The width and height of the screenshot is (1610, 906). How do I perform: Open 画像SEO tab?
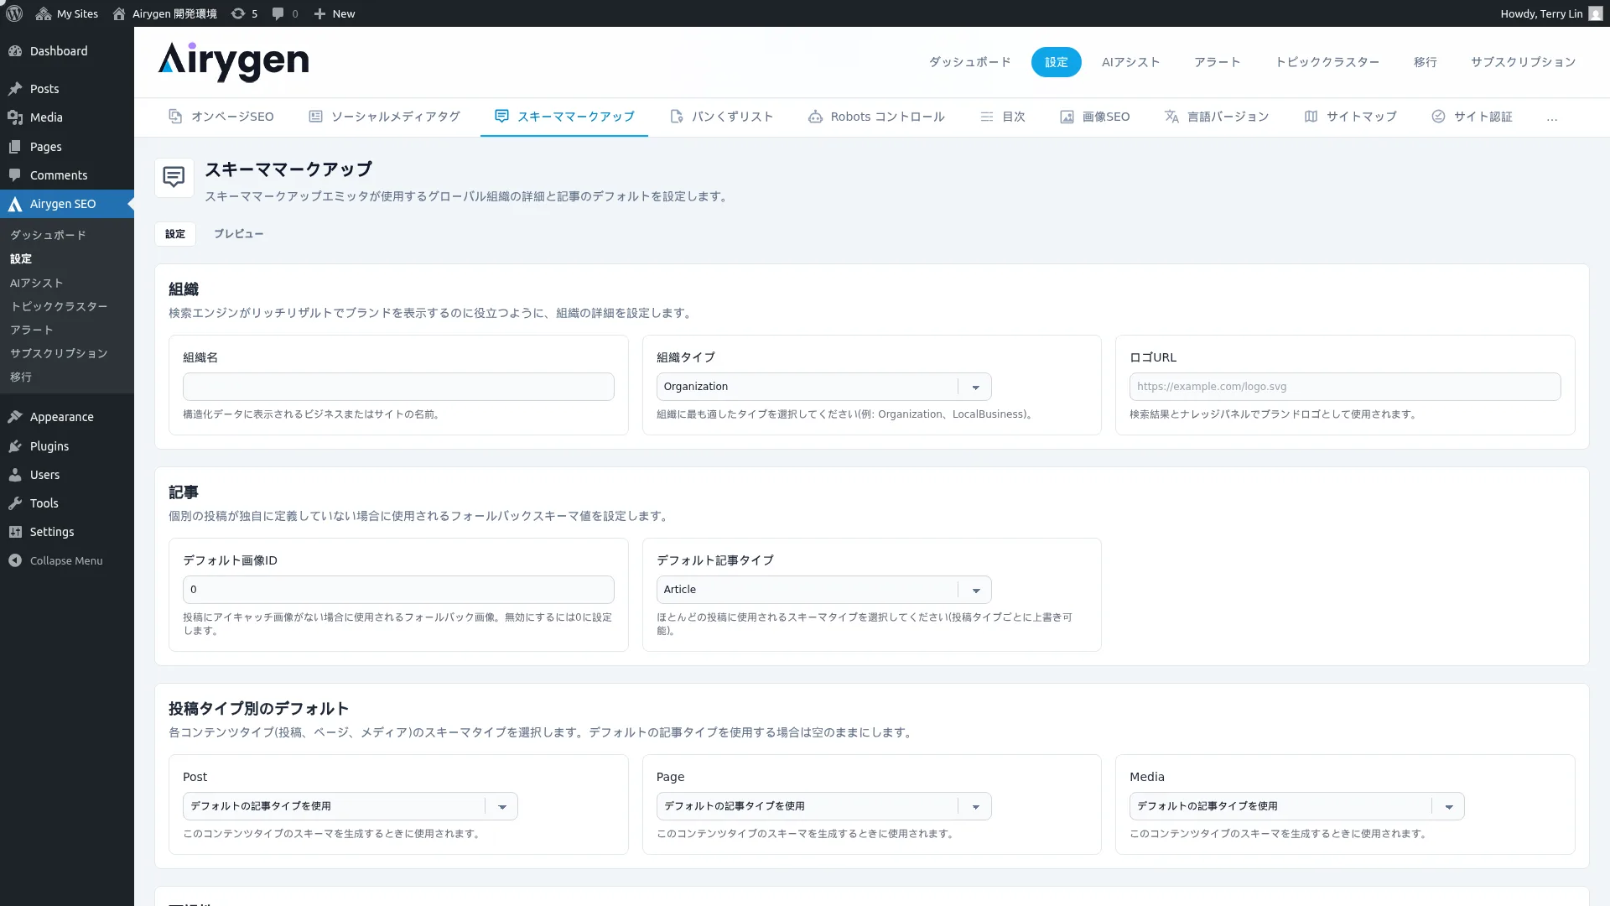point(1095,117)
